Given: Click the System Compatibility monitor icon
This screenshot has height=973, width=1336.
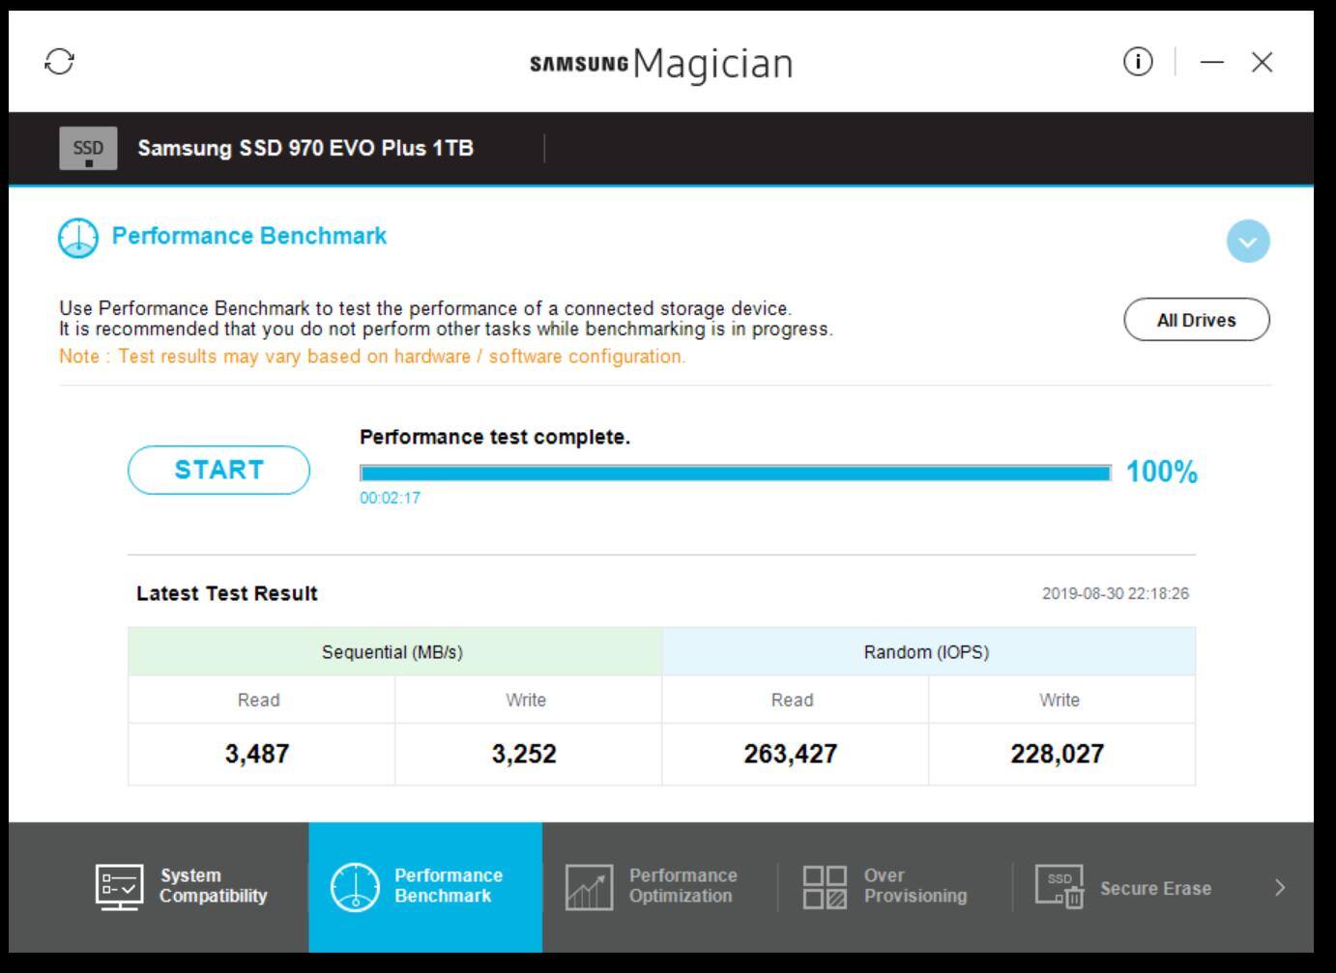Looking at the screenshot, I should (120, 886).
